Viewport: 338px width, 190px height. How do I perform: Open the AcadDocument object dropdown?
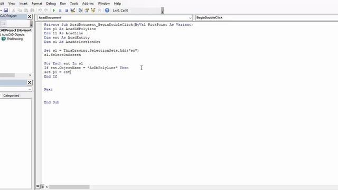(190, 17)
